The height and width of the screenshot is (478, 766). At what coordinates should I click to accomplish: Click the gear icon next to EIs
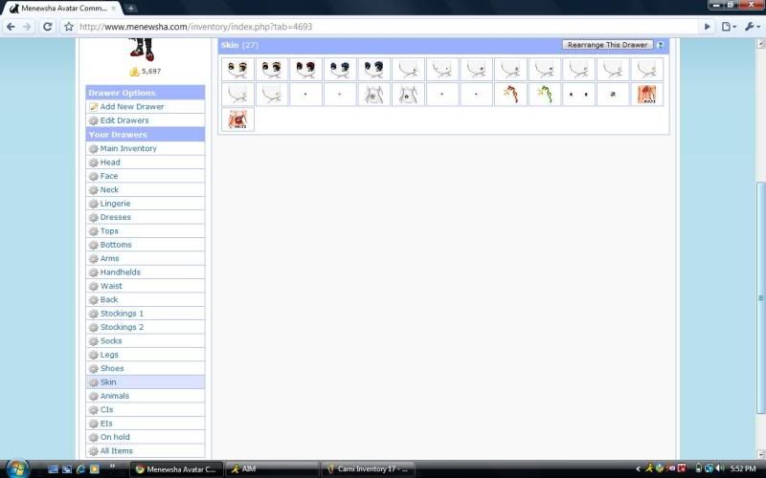coord(93,424)
